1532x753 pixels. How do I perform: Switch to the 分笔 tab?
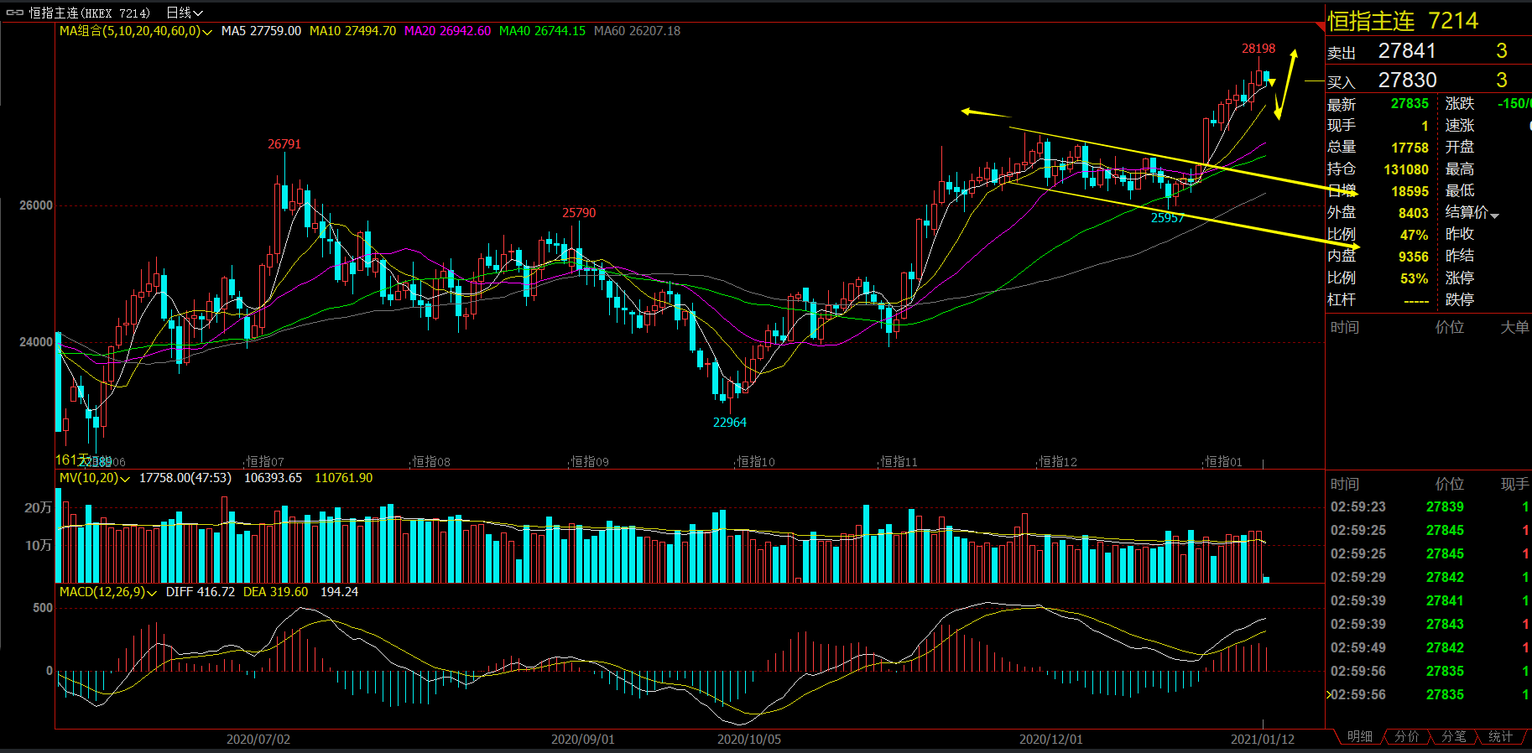pos(1454,736)
